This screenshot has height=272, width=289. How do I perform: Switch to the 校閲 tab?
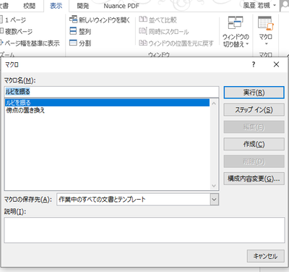29,6
